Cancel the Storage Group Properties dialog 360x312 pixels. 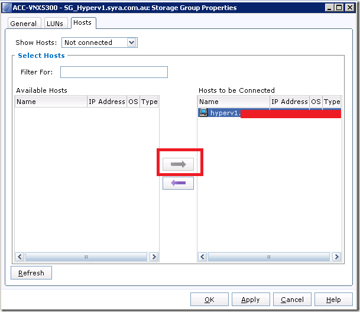tap(292, 300)
